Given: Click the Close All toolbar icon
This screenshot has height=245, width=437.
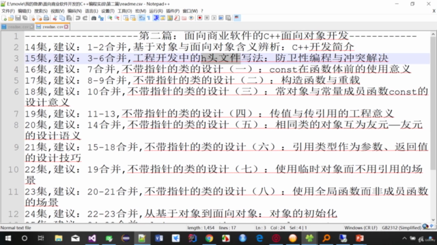Looking at the screenshot, I should [40, 18].
